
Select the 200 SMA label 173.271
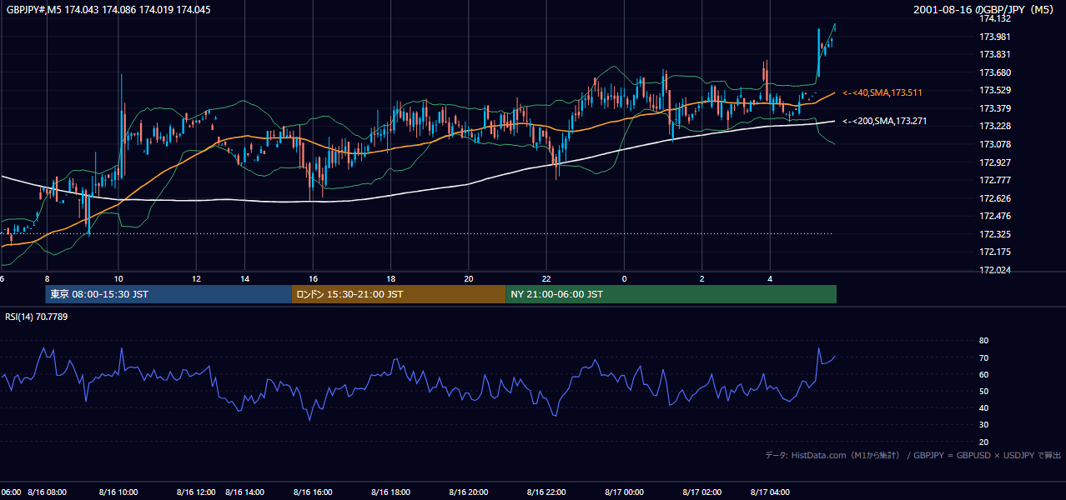885,121
